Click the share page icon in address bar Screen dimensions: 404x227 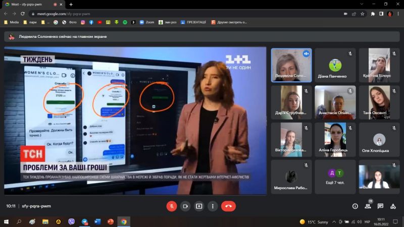click(x=354, y=14)
